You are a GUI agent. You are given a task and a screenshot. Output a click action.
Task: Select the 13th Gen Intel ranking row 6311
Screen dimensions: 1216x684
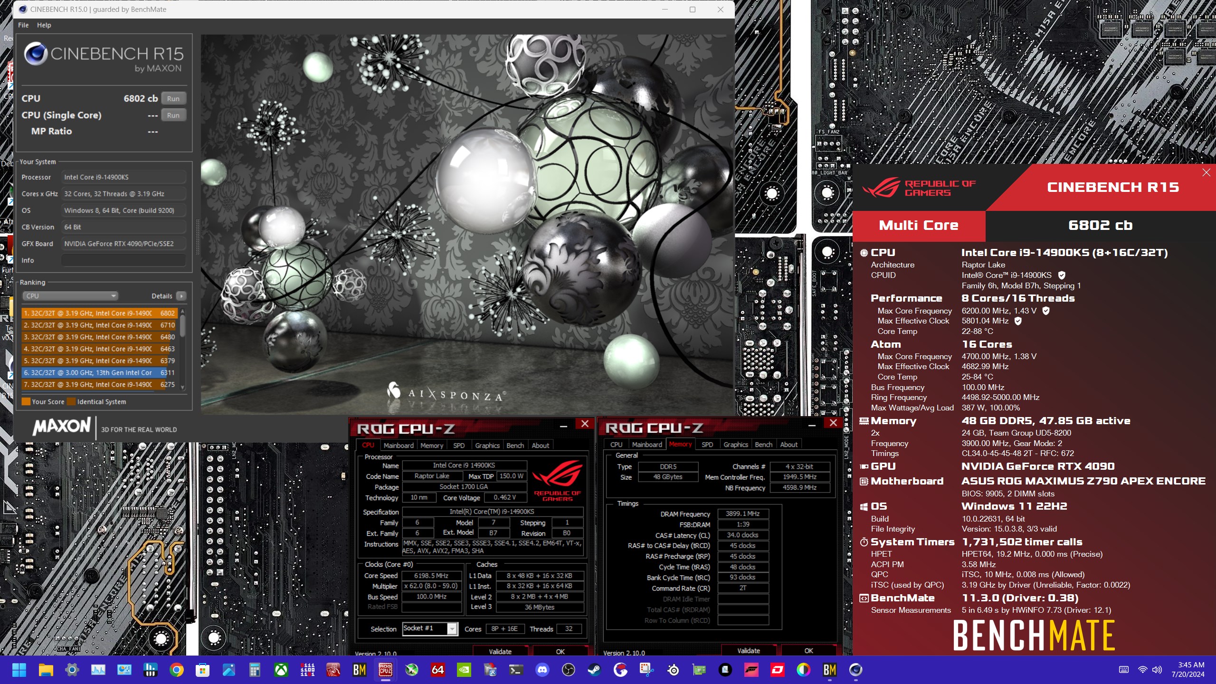point(99,373)
